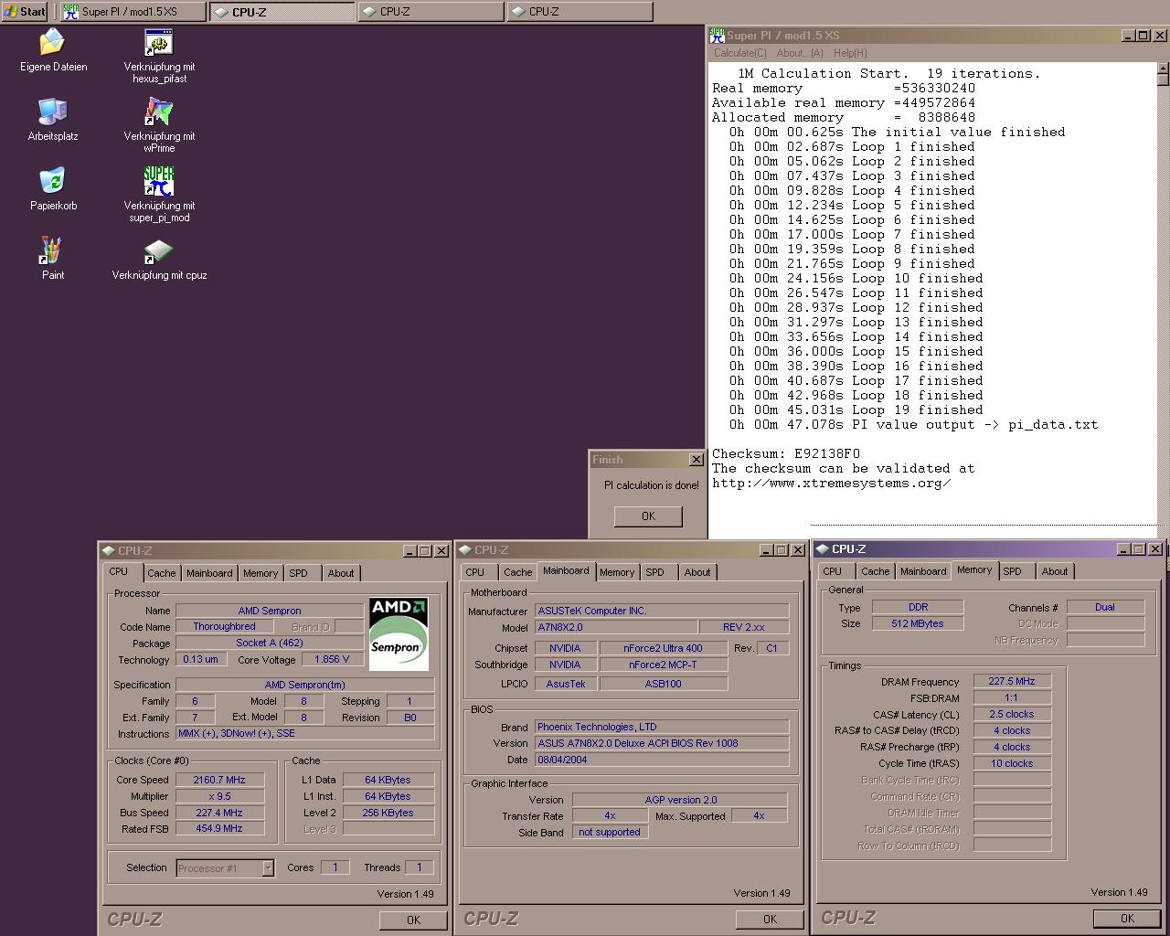Click the Cycle Time 10 clocks value
This screenshot has height=936, width=1170.
point(1012,763)
